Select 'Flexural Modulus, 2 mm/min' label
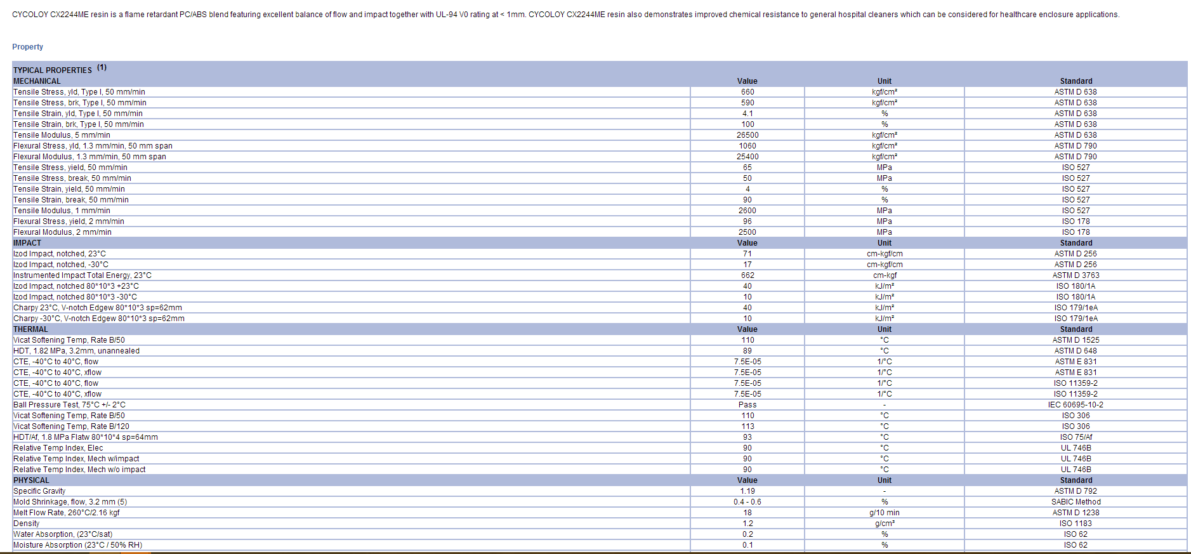The width and height of the screenshot is (1191, 554). (x=62, y=232)
